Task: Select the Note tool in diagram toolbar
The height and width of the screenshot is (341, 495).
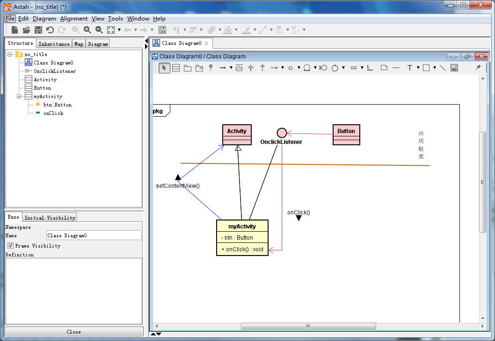Action: coord(384,68)
